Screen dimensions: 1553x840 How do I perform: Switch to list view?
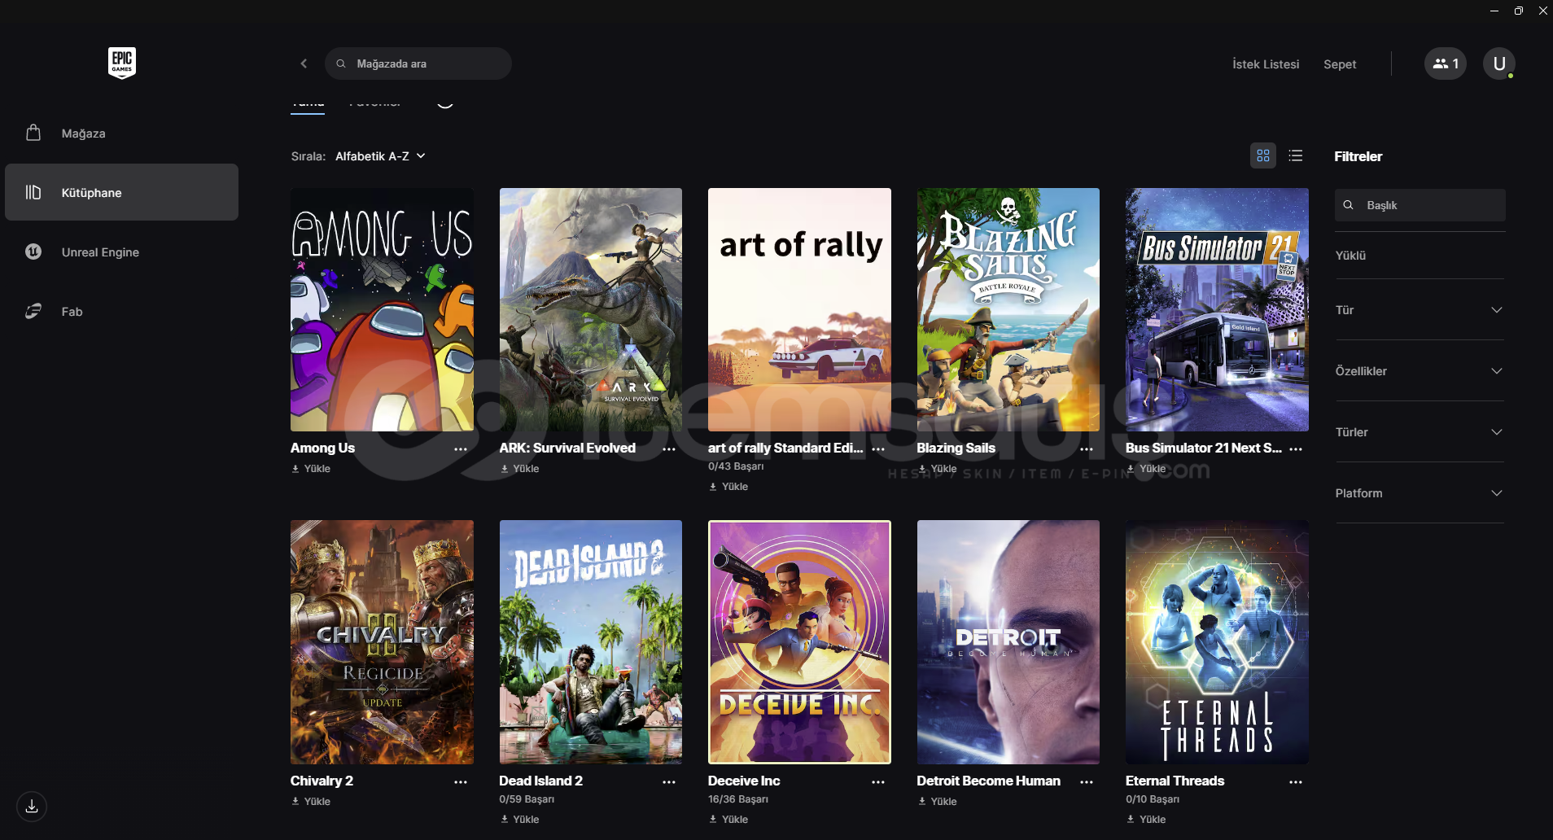(1296, 155)
